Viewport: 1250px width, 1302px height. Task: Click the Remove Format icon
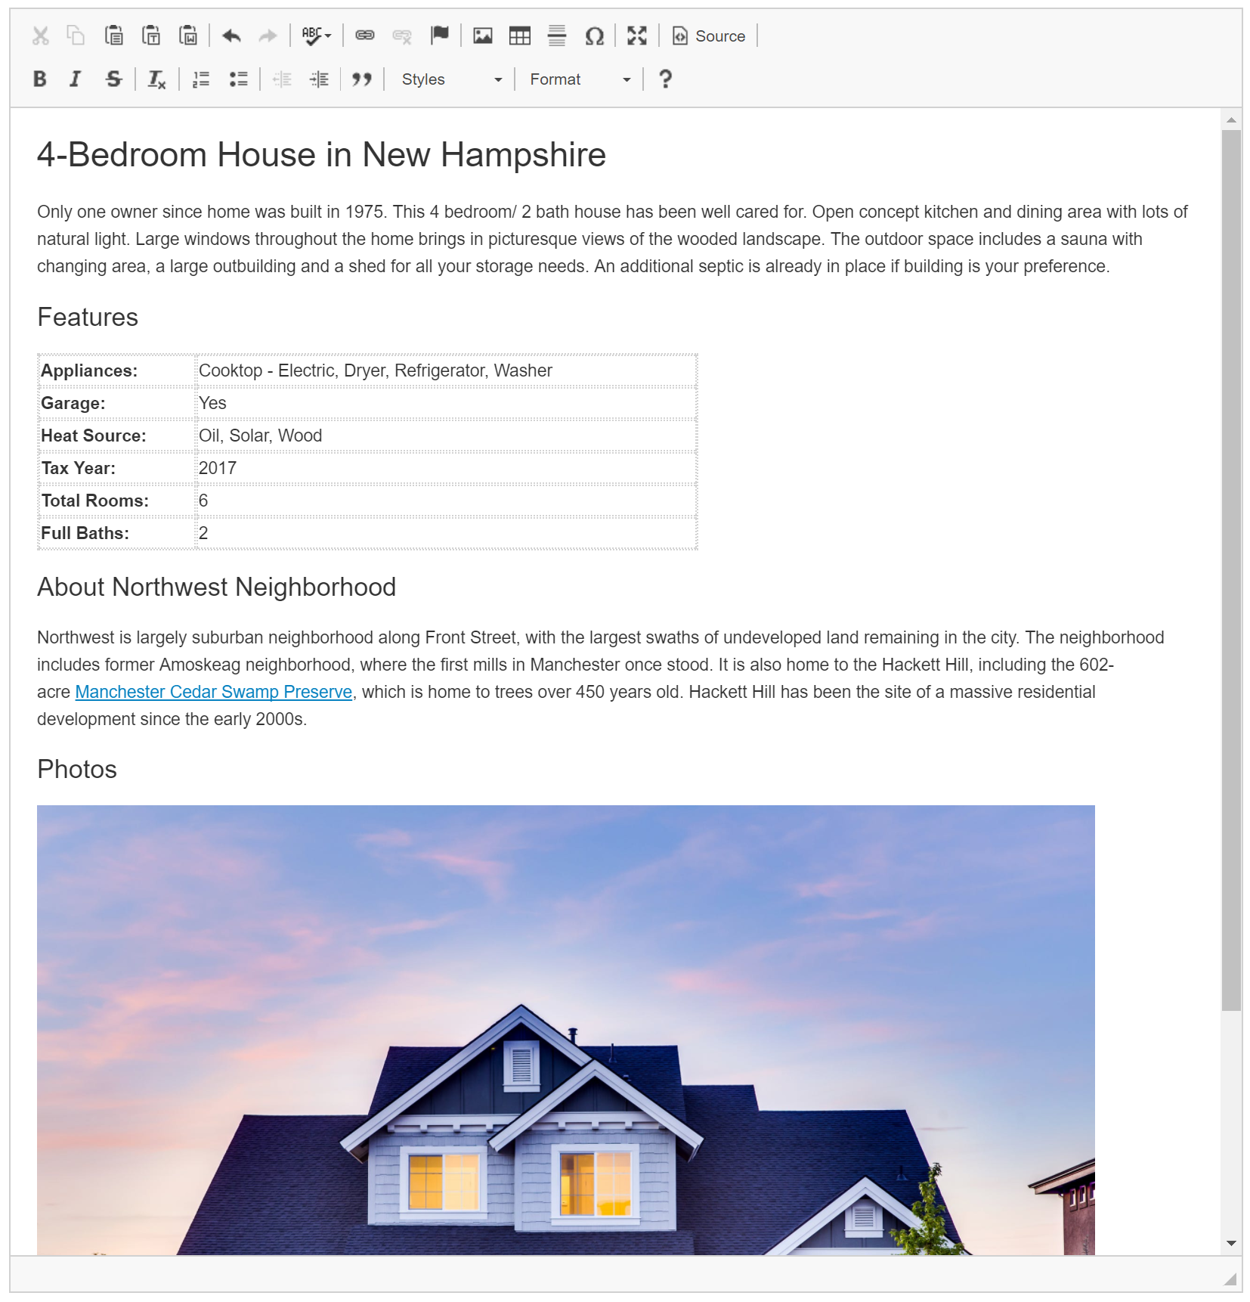[x=156, y=79]
